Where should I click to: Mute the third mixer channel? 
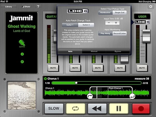coord(98,68)
